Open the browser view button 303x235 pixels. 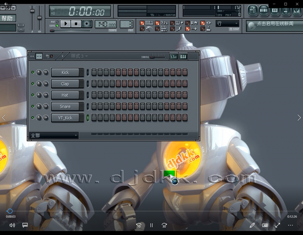tap(285, 11)
